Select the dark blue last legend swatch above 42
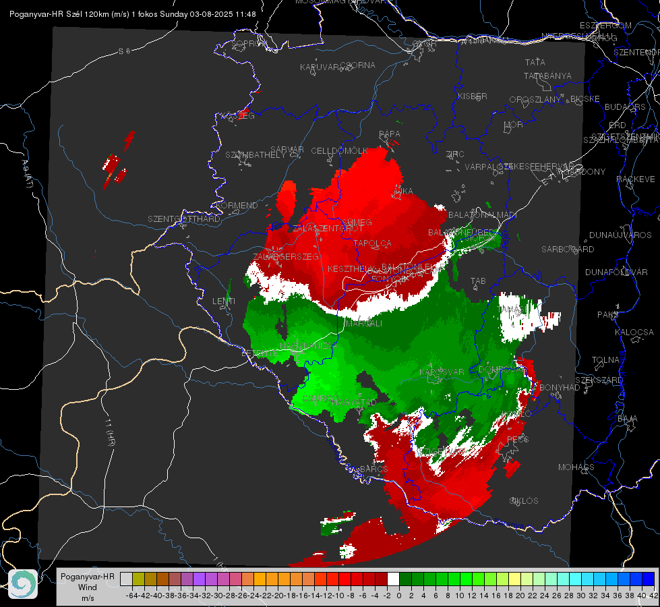 649,579
